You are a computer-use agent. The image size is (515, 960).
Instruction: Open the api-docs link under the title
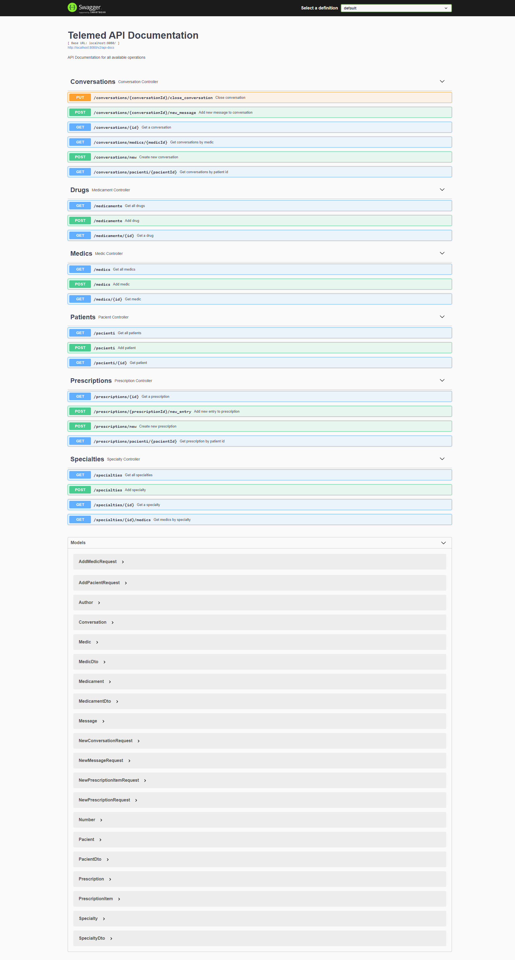click(91, 47)
